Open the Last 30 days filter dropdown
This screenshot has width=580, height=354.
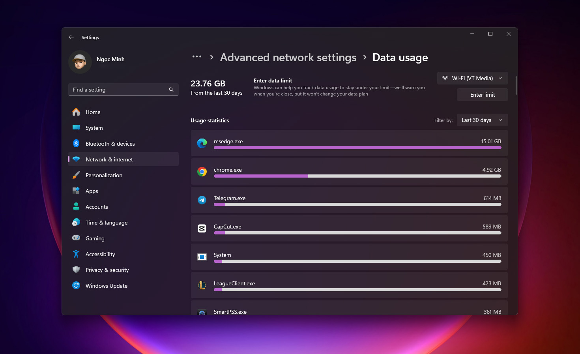(x=482, y=120)
